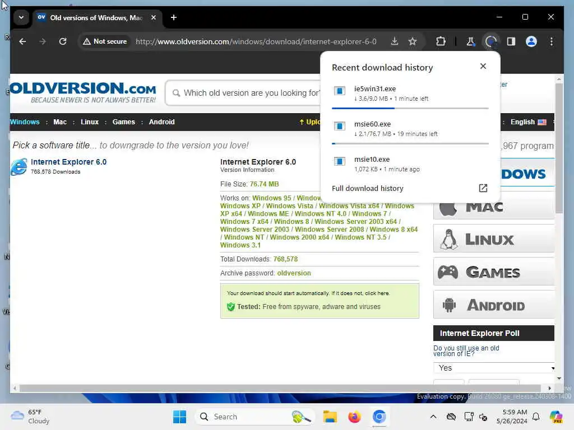This screenshot has height=430, width=574.
Task: Select the Linux nav menu item
Action: point(90,122)
